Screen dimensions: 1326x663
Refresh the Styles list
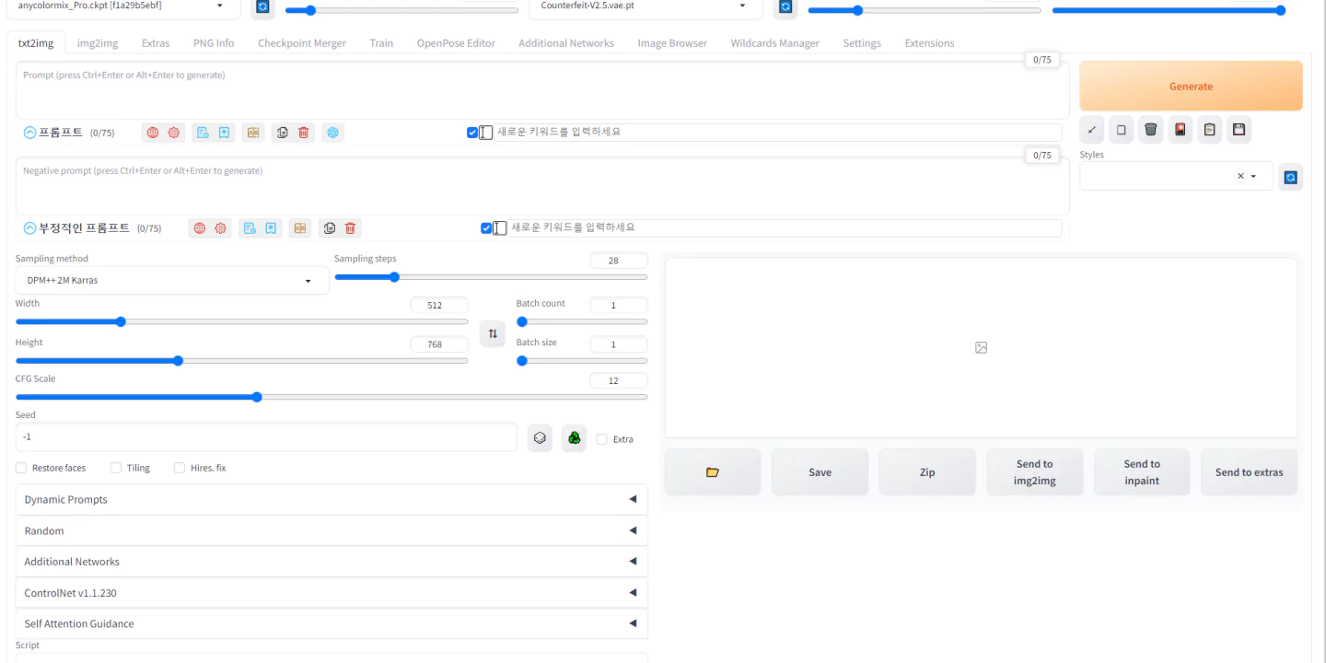(1290, 177)
